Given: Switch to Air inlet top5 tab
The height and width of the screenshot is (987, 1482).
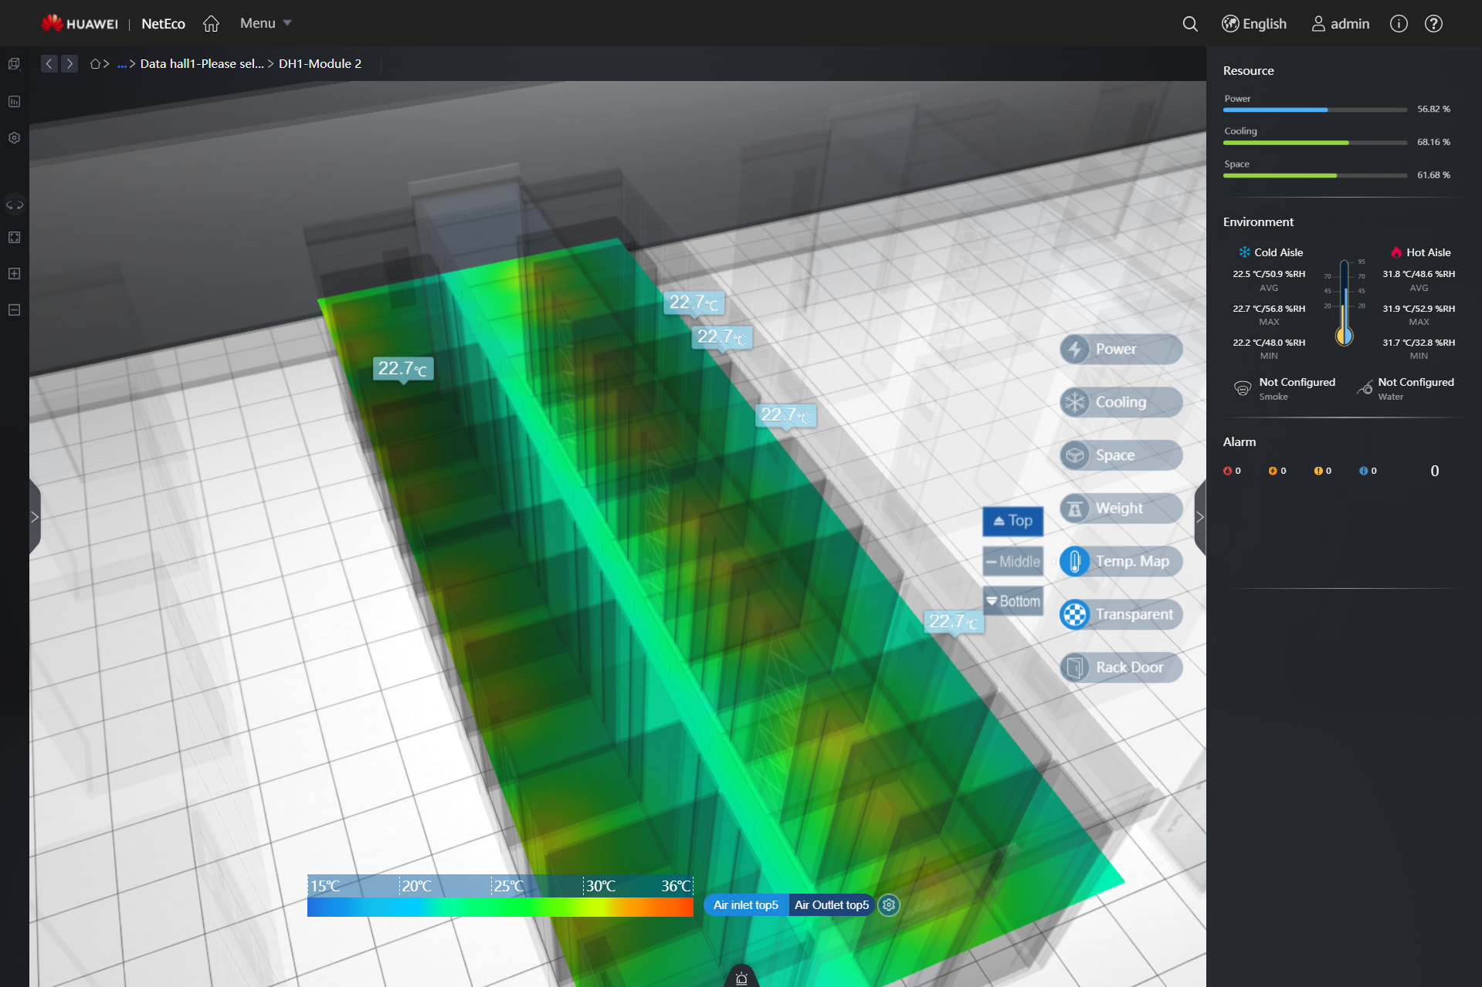Looking at the screenshot, I should tap(745, 905).
